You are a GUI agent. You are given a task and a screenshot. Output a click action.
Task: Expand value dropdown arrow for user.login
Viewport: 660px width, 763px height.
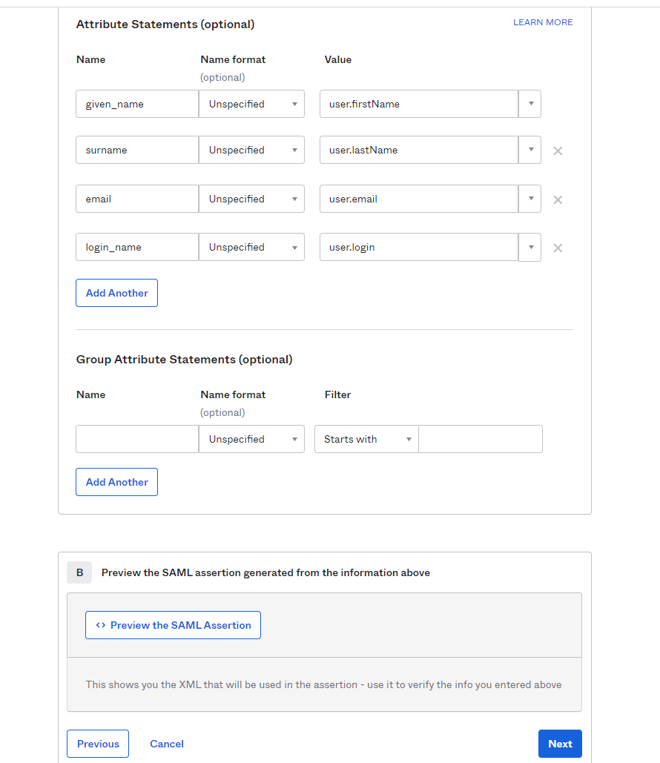[530, 247]
